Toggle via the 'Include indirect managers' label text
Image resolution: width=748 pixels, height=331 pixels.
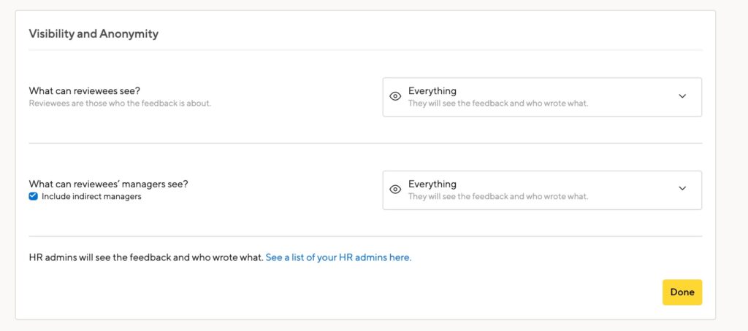coord(91,196)
